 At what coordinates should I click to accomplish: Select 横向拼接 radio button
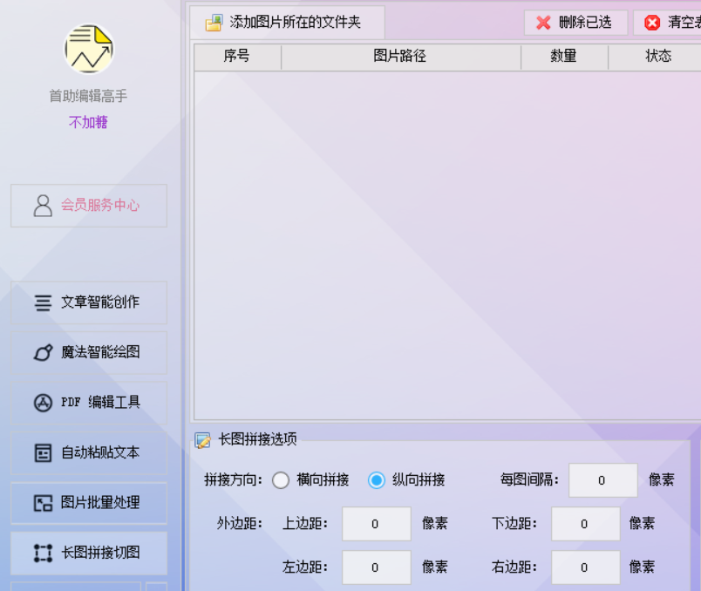[281, 480]
